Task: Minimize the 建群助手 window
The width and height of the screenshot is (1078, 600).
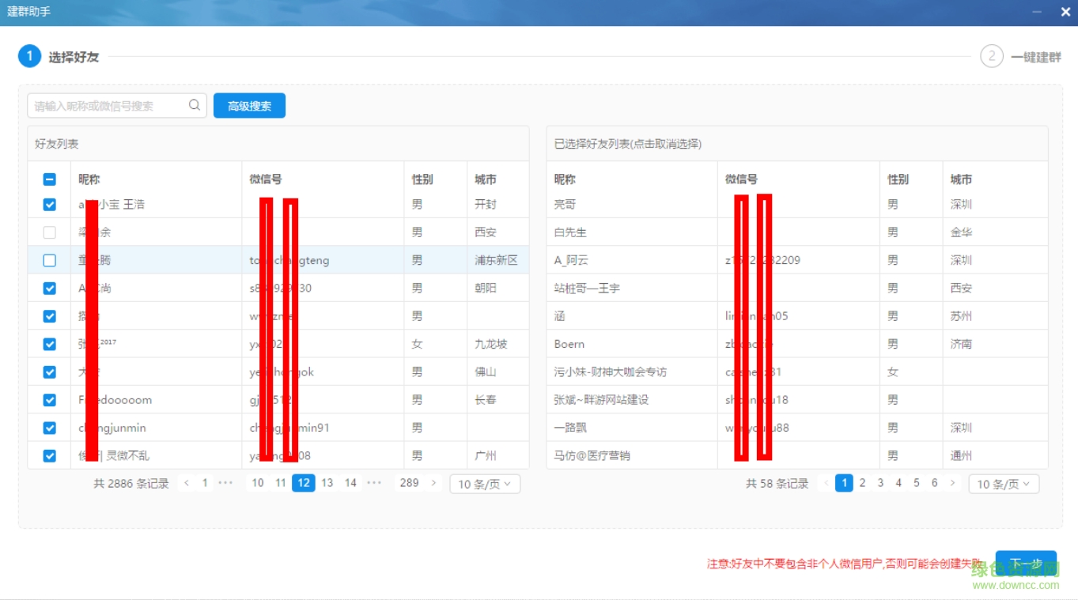Action: pyautogui.click(x=1037, y=12)
